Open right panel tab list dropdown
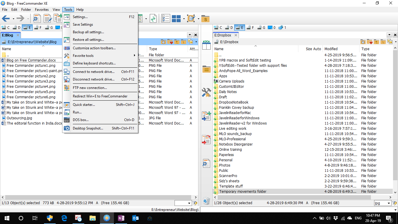Image resolution: width=398 pixels, height=224 pixels. coord(390,35)
